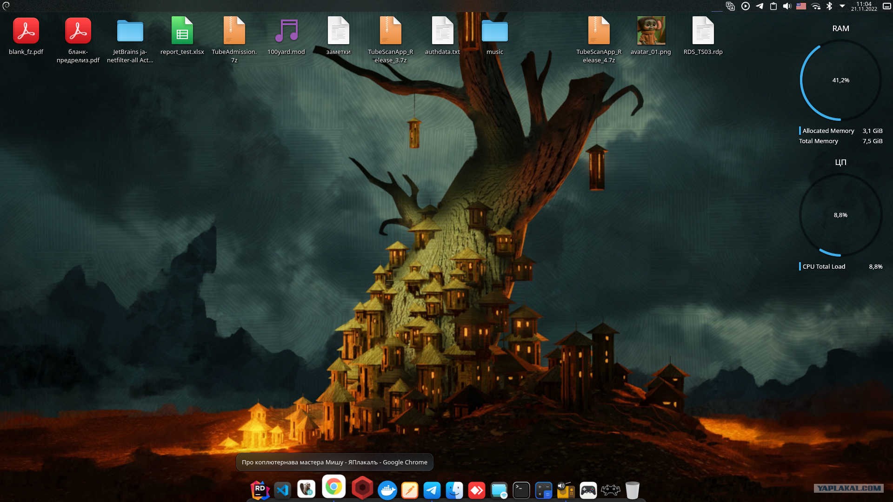Switch keyboard layout via the US flag
893x502 pixels.
[801, 6]
